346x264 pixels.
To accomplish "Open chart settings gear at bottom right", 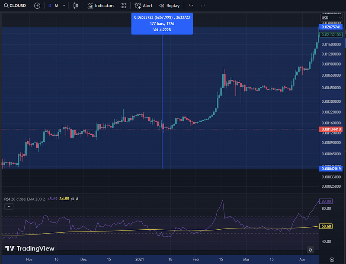I will tap(332, 260).
